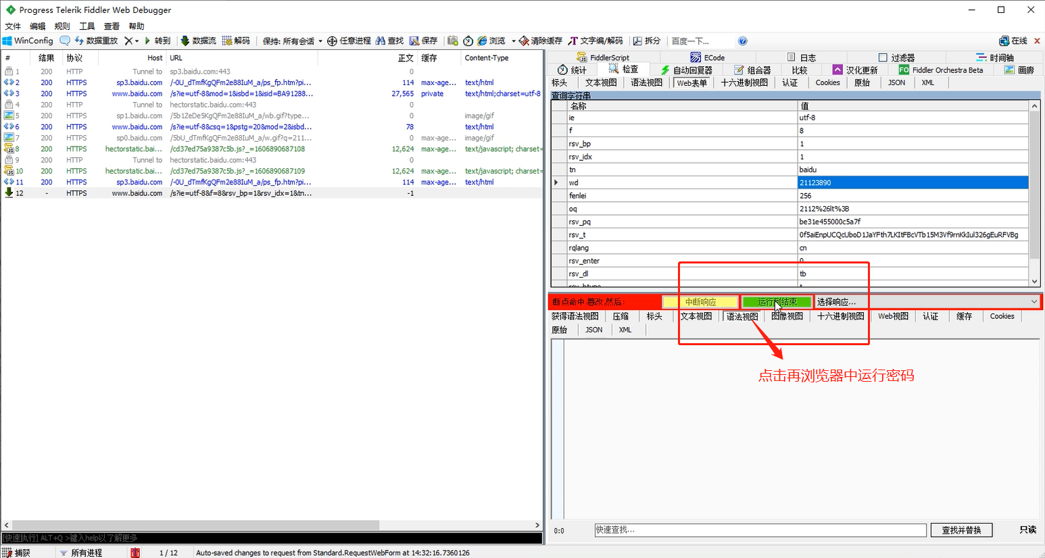The width and height of the screenshot is (1045, 558).
Task: Open the X remove dropdown arrow
Action: 137,41
